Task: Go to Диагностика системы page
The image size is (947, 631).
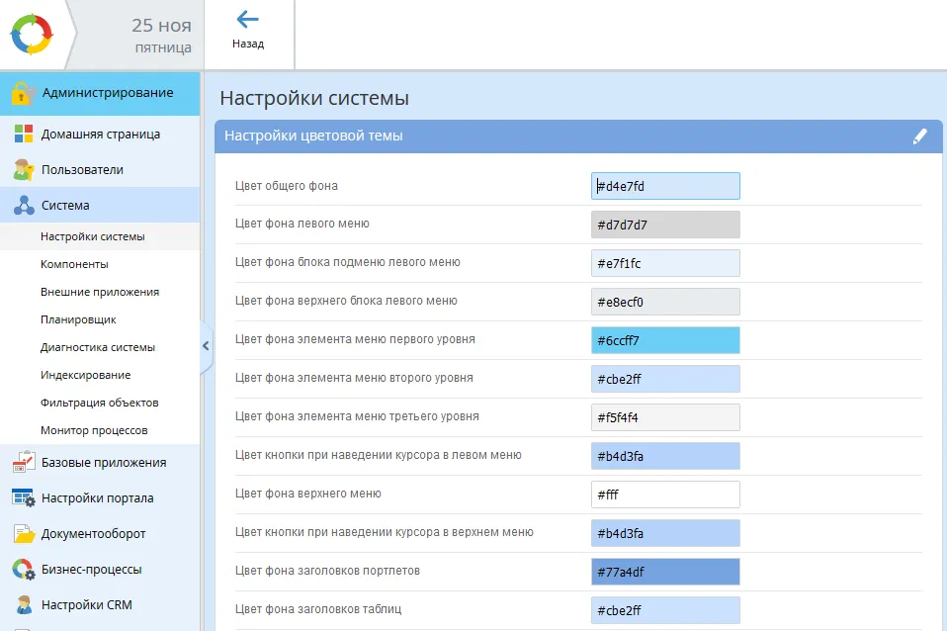Action: click(97, 347)
